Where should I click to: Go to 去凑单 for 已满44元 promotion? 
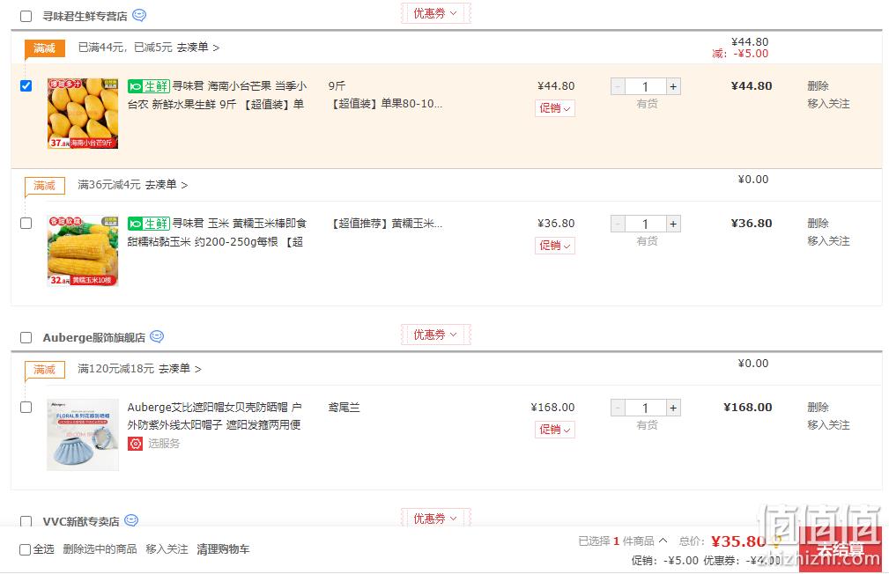click(197, 48)
